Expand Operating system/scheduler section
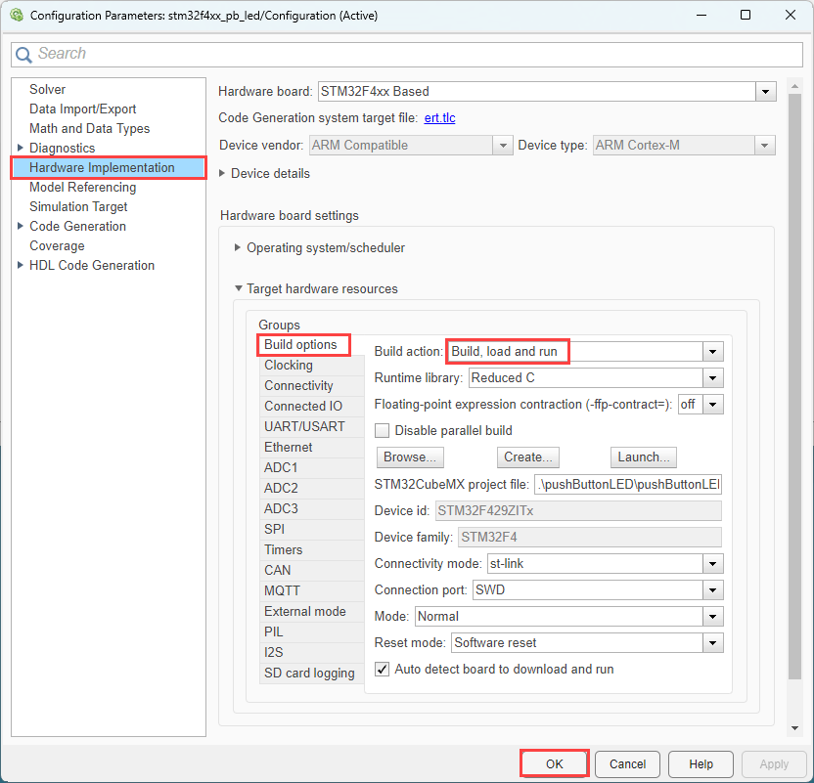The width and height of the screenshot is (814, 783). click(x=237, y=248)
